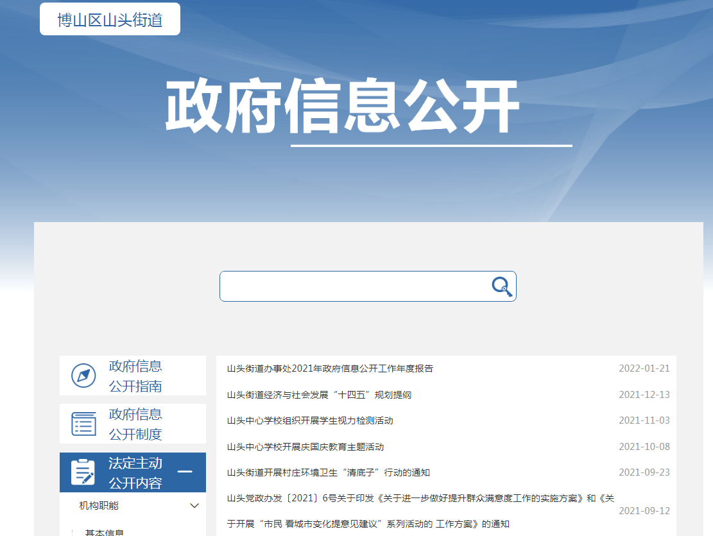Click the clipboard icon for 法定主动公开内容
Screen dimensions: 713x536
pos(83,472)
